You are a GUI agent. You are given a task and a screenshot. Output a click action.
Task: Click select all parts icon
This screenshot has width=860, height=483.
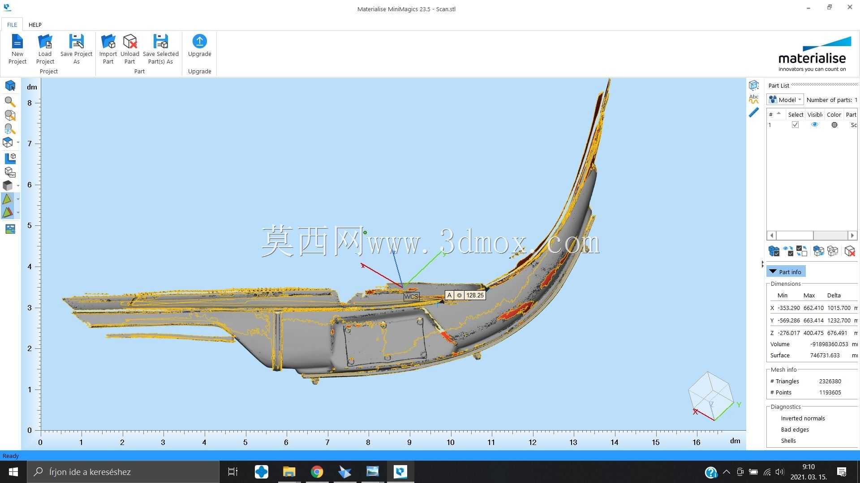(x=774, y=251)
